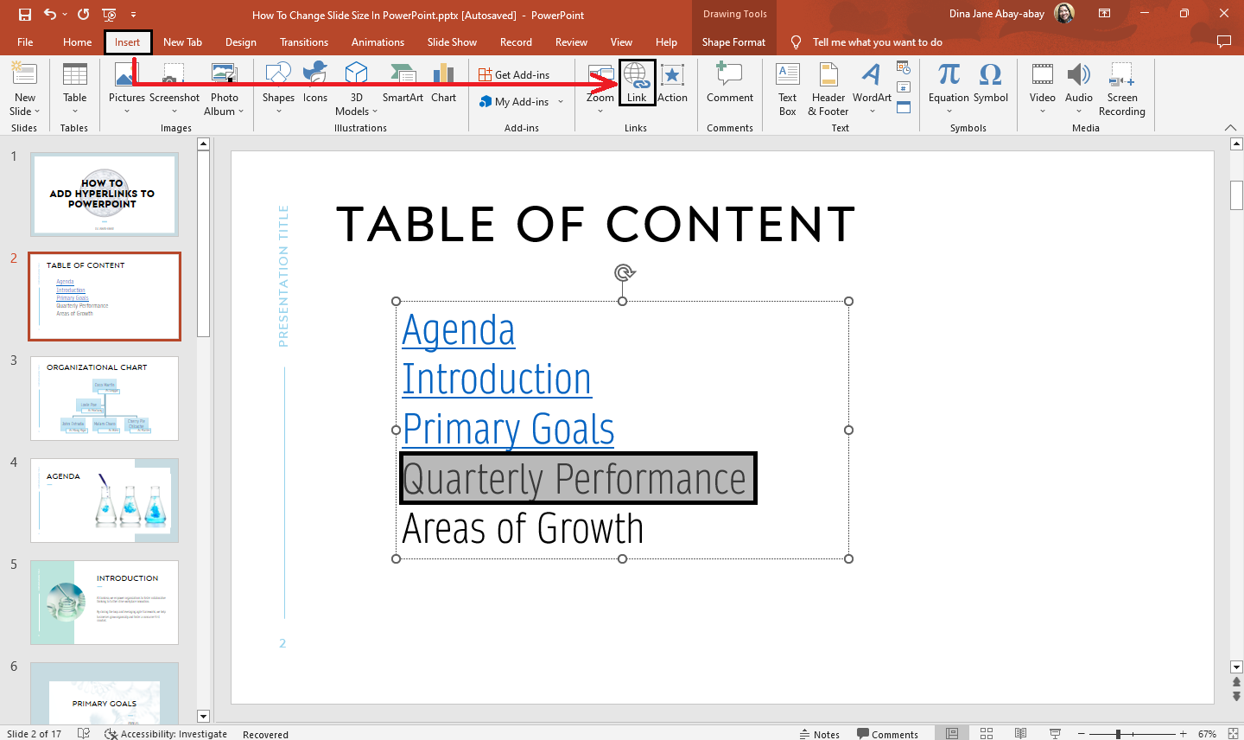Insert a SmartArt graphic
This screenshot has height=740, width=1244.
pyautogui.click(x=403, y=84)
